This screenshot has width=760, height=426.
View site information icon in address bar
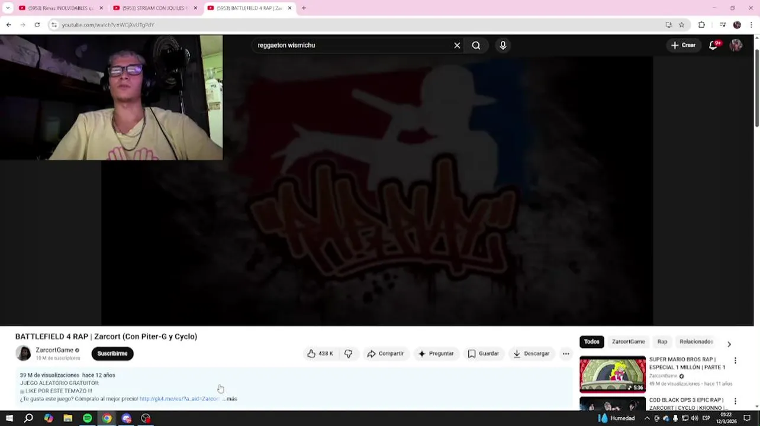coord(54,25)
